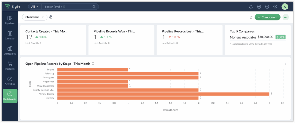
Task: Open the All search filter dropdown
Action: coord(35,7)
